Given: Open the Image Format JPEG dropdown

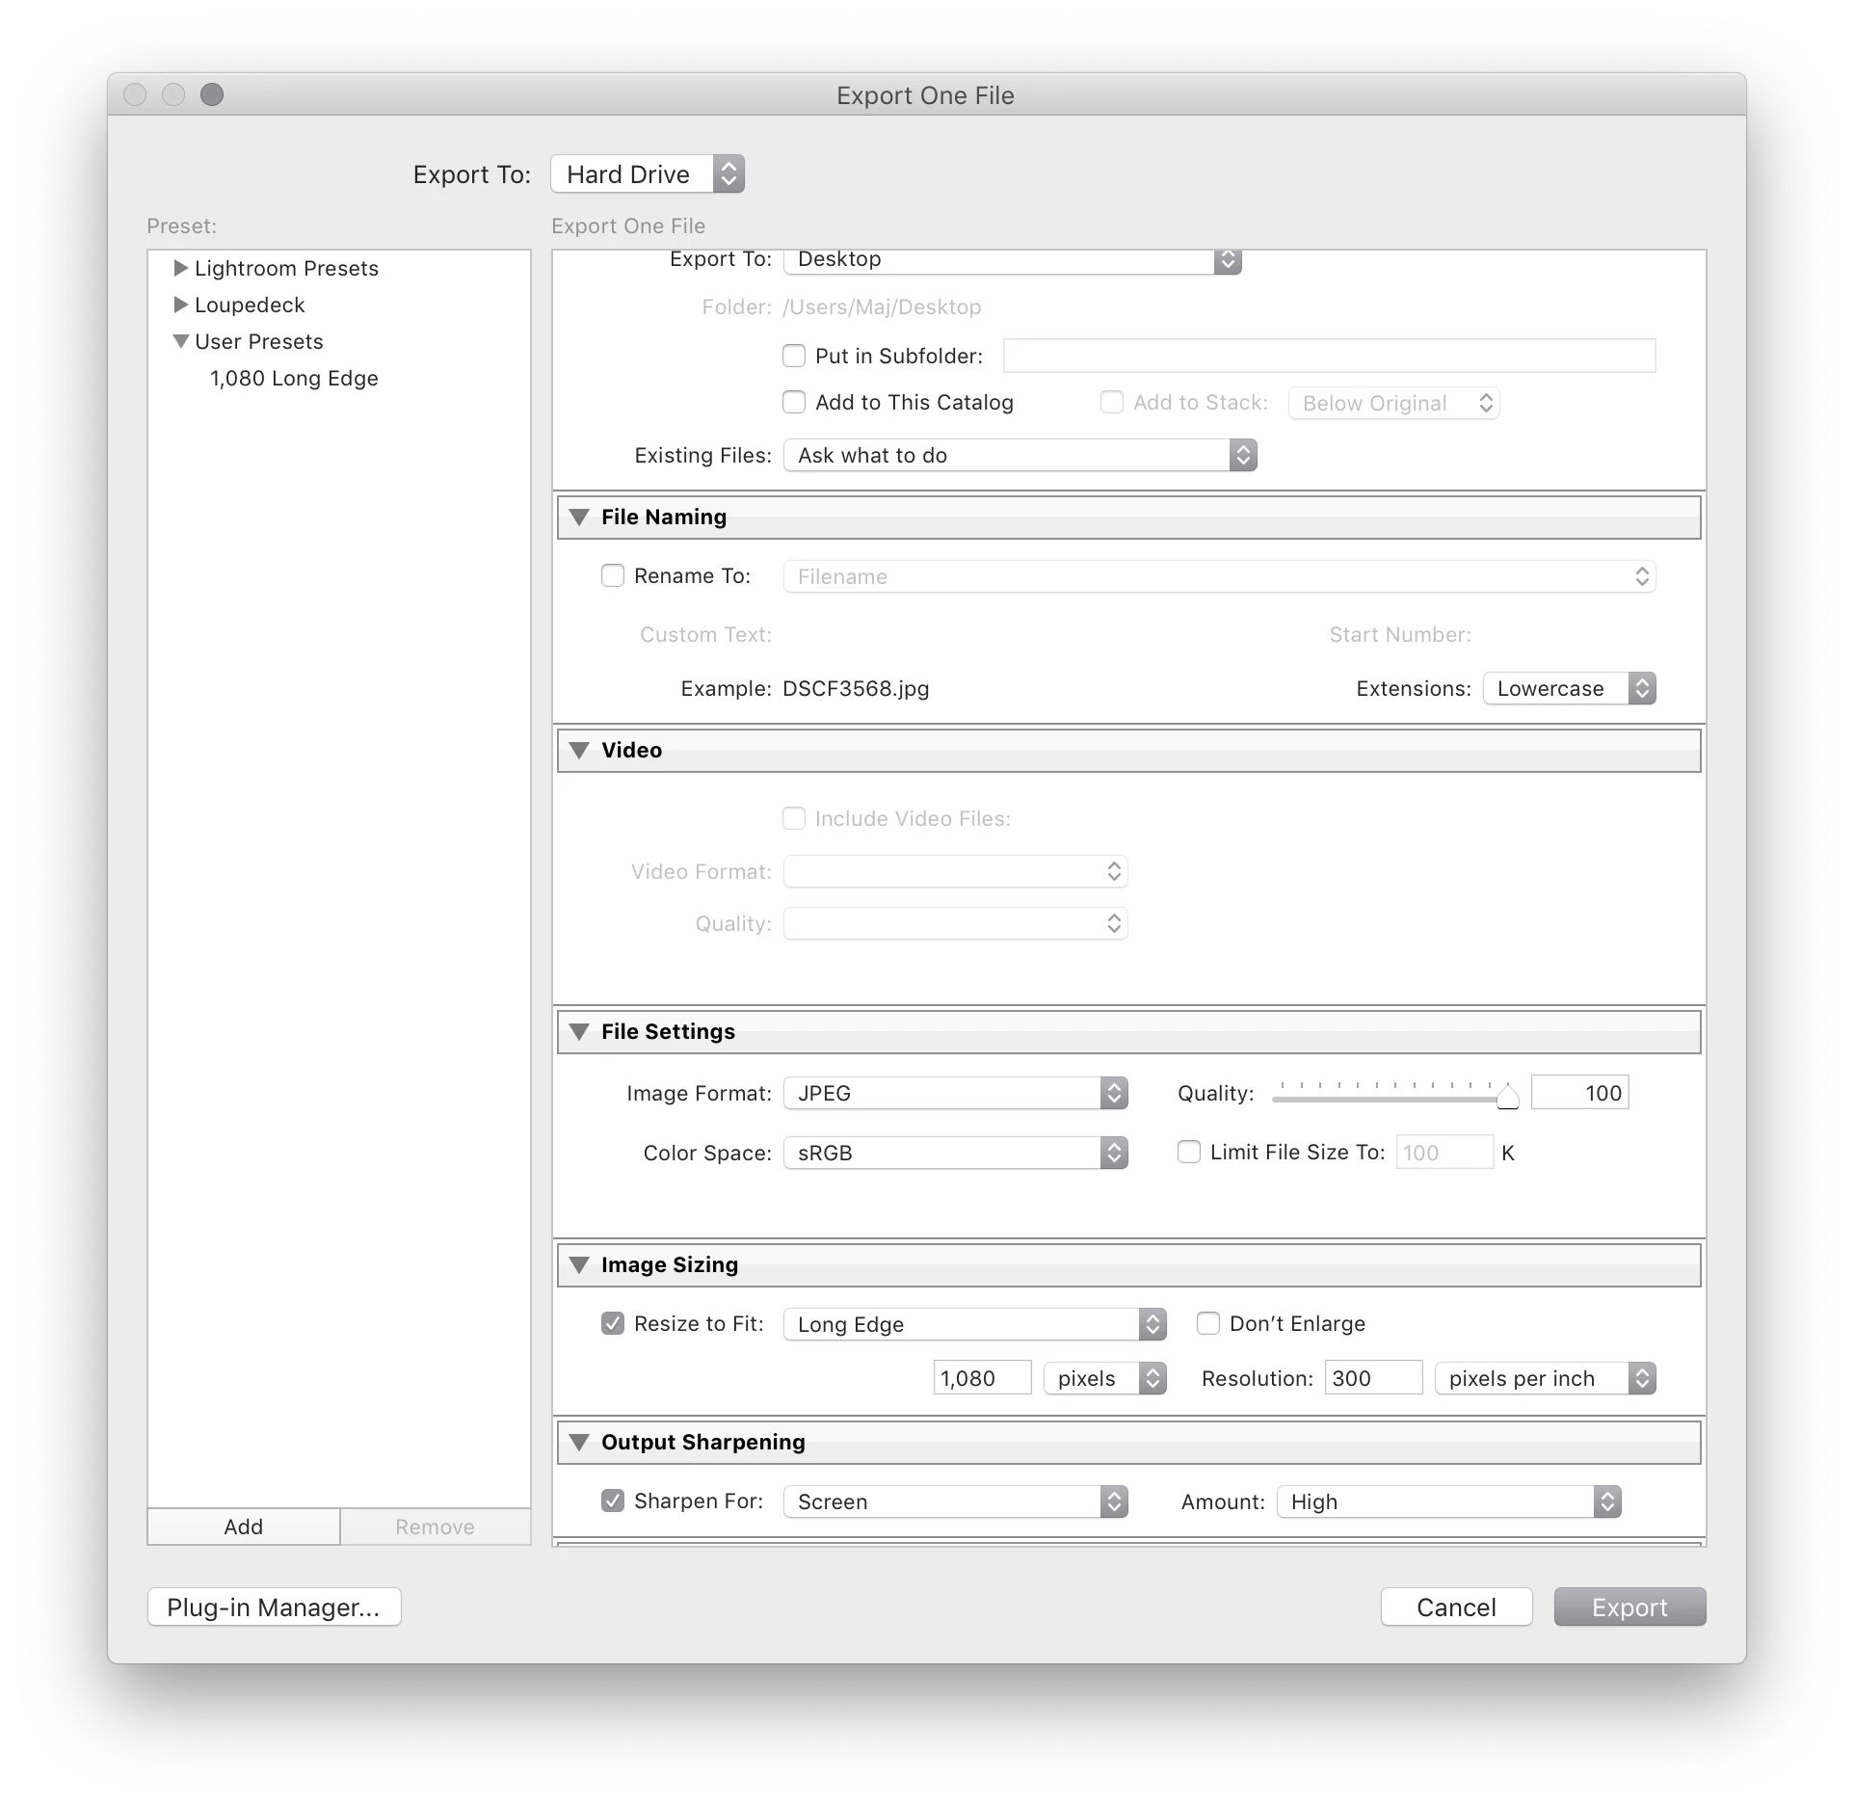Looking at the screenshot, I should pyautogui.click(x=955, y=1093).
